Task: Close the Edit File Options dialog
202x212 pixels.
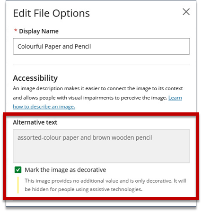Action: (186, 12)
